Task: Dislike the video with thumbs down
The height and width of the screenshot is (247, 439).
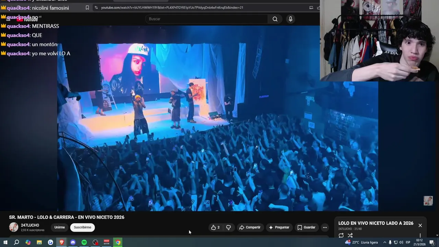Action: point(228,227)
